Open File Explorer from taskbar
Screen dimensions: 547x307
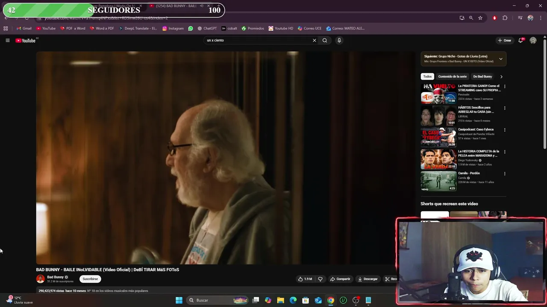tap(281, 300)
